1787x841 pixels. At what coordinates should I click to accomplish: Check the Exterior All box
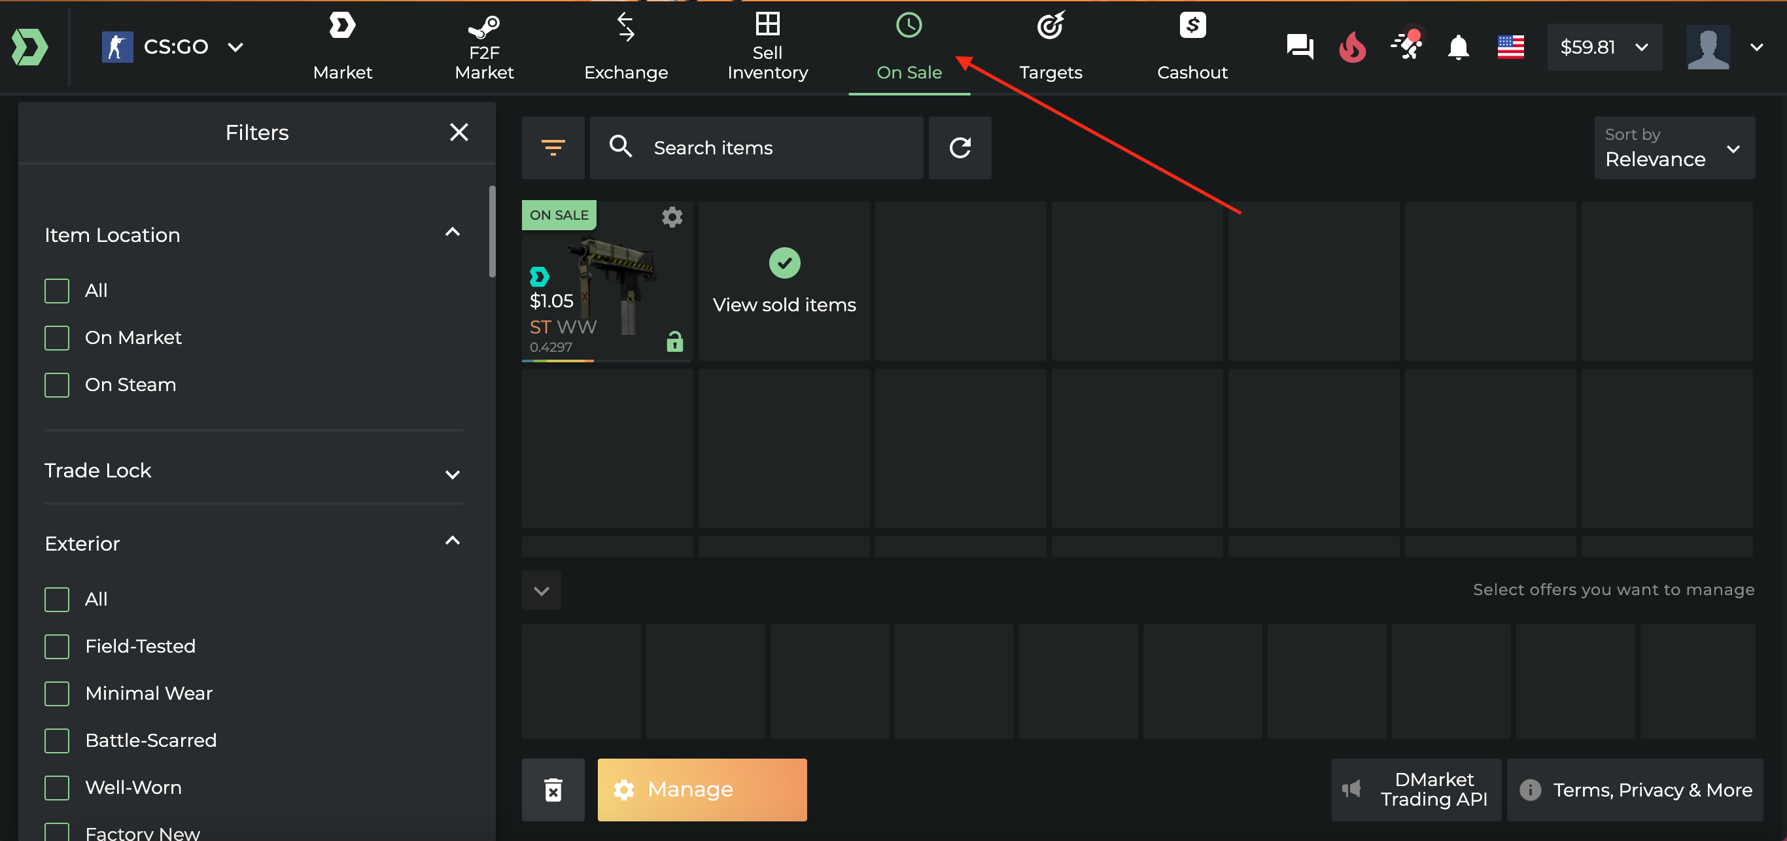tap(57, 599)
